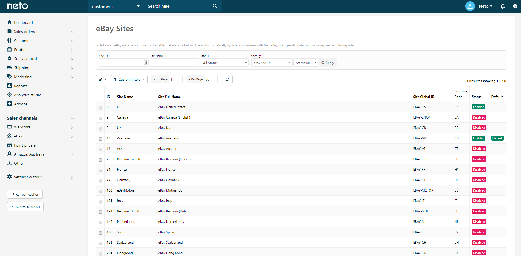Click the Minimise menu button

[x=25, y=207]
